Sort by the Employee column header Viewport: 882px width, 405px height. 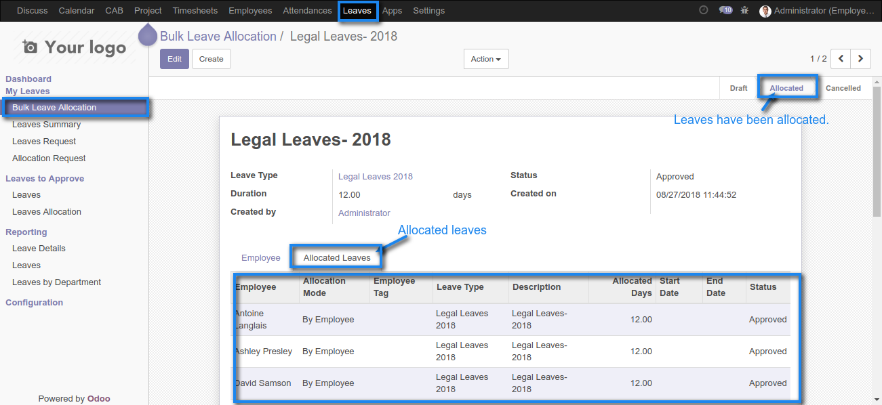265,287
